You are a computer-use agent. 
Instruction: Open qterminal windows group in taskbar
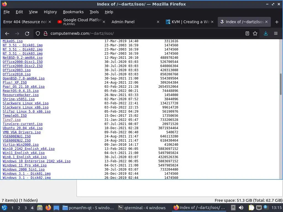[x=142, y=208]
